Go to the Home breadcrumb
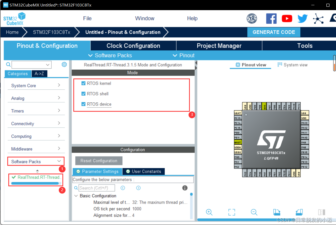 (12, 32)
